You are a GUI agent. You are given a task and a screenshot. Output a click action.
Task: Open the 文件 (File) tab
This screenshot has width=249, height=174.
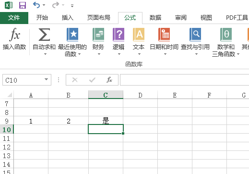click(x=14, y=18)
